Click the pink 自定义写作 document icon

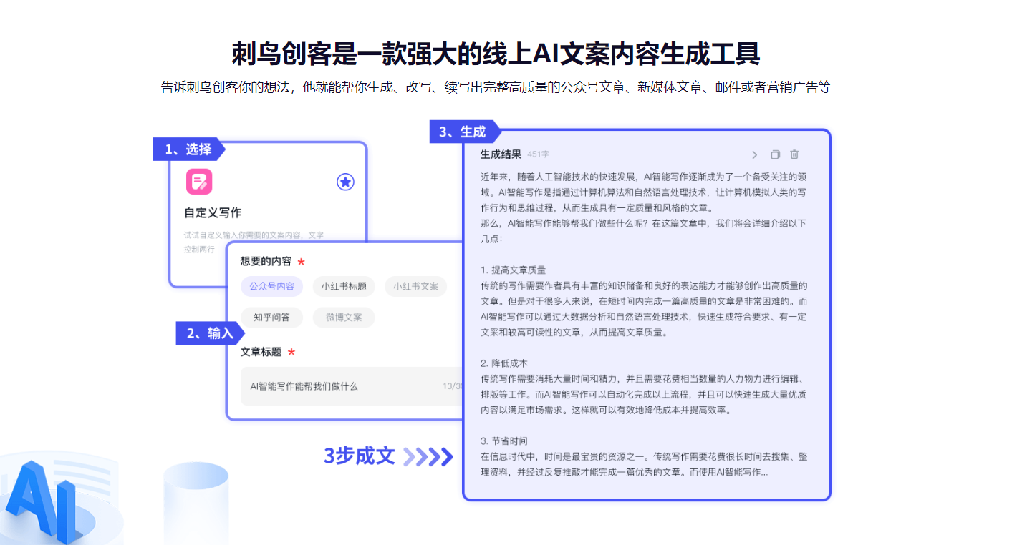(x=198, y=182)
